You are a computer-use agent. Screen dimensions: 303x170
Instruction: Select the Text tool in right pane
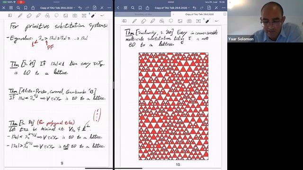coord(198,21)
